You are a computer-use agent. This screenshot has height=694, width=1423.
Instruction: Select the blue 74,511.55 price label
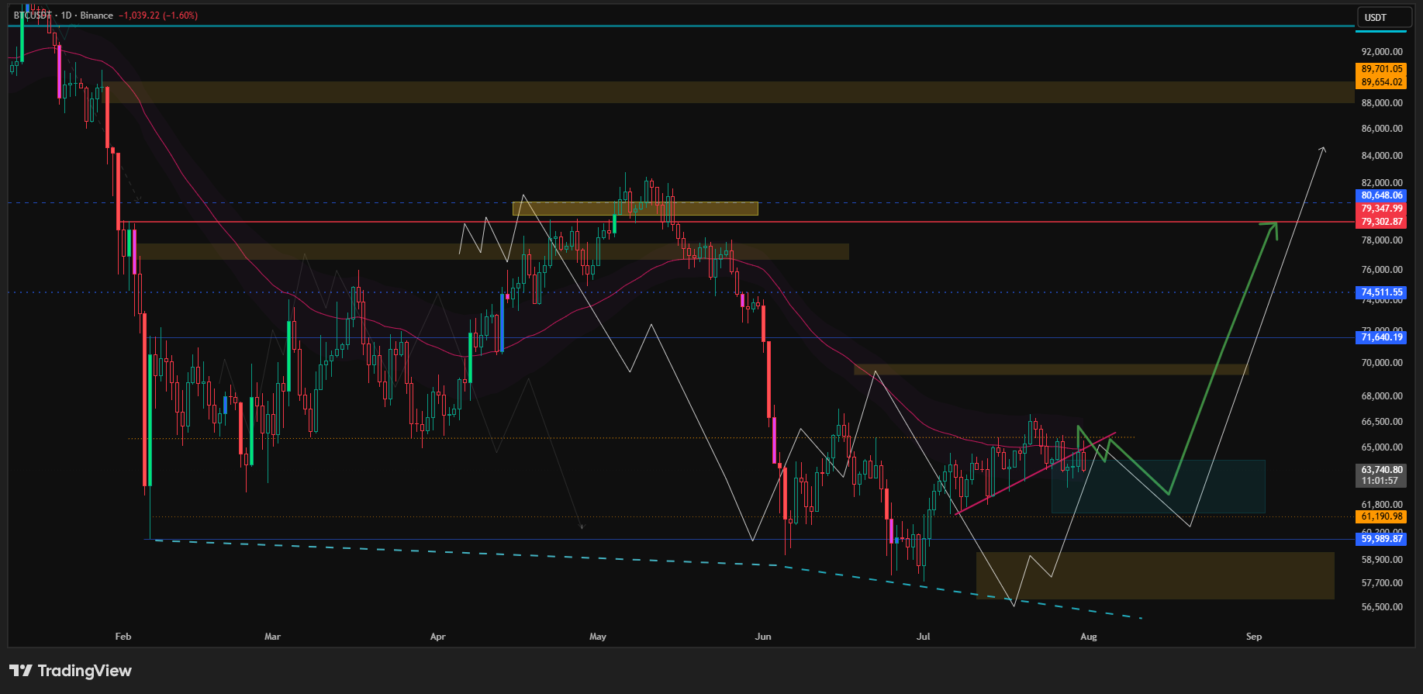(x=1382, y=292)
